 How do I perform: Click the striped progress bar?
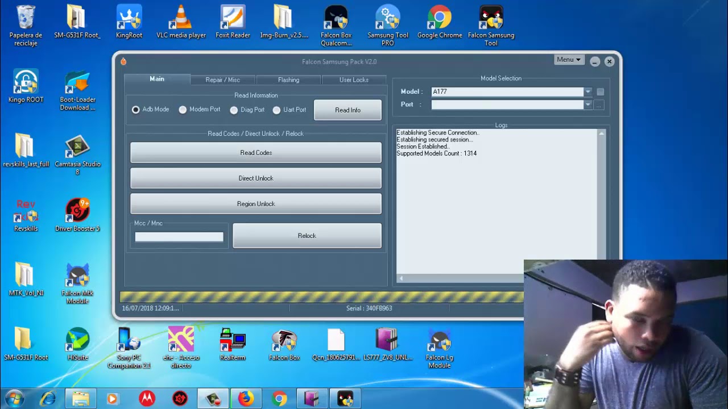click(321, 297)
